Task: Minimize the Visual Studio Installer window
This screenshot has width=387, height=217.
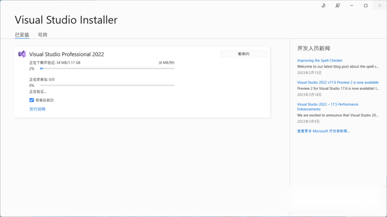Action: [x=351, y=6]
